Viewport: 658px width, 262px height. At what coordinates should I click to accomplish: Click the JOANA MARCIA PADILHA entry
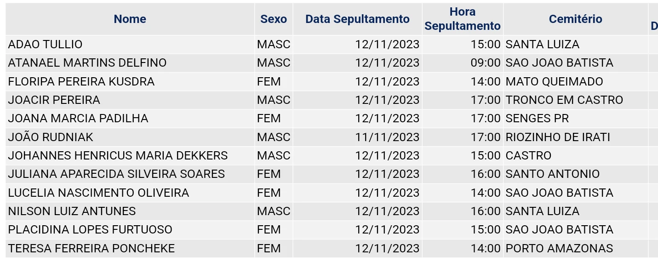(78, 119)
